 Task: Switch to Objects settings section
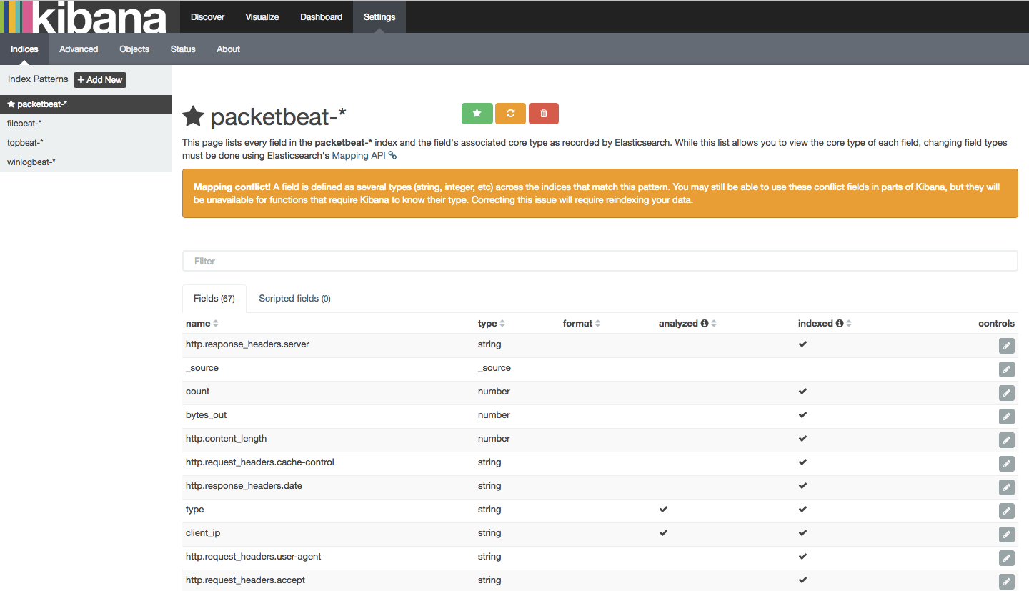(x=134, y=49)
